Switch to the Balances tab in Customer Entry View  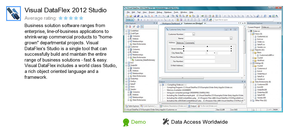(180, 43)
